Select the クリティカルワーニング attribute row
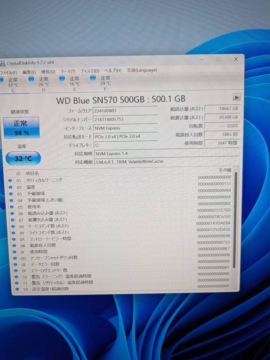The image size is (270, 360). click(x=121, y=179)
